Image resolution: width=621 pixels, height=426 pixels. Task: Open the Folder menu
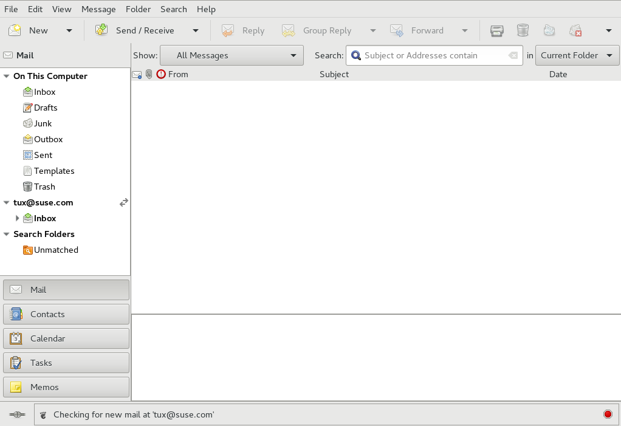tap(138, 9)
